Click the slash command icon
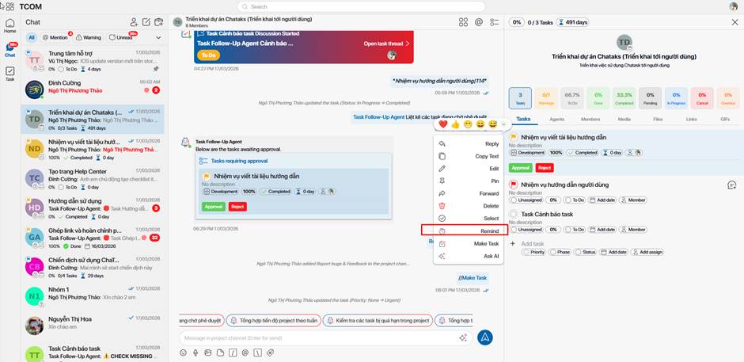This screenshot has width=744, height=362. coord(233,352)
